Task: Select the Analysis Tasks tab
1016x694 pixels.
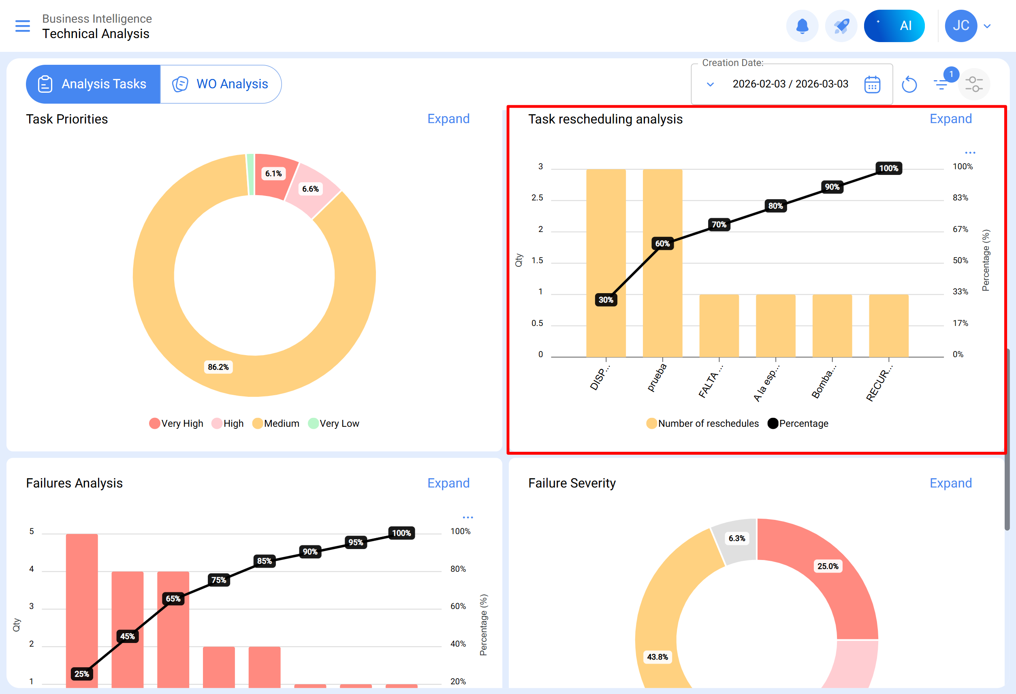Action: click(93, 84)
